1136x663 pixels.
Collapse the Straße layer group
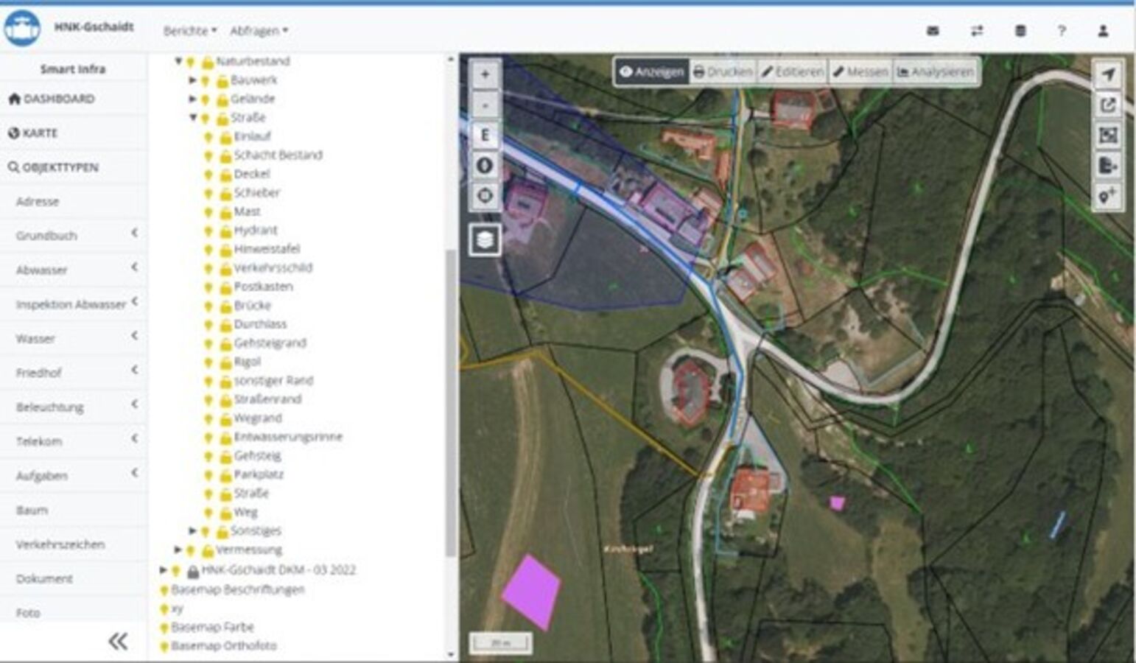(x=193, y=118)
